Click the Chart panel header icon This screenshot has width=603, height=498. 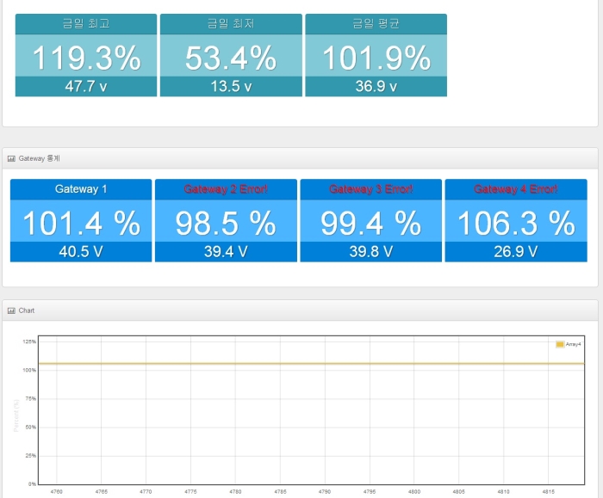11,310
